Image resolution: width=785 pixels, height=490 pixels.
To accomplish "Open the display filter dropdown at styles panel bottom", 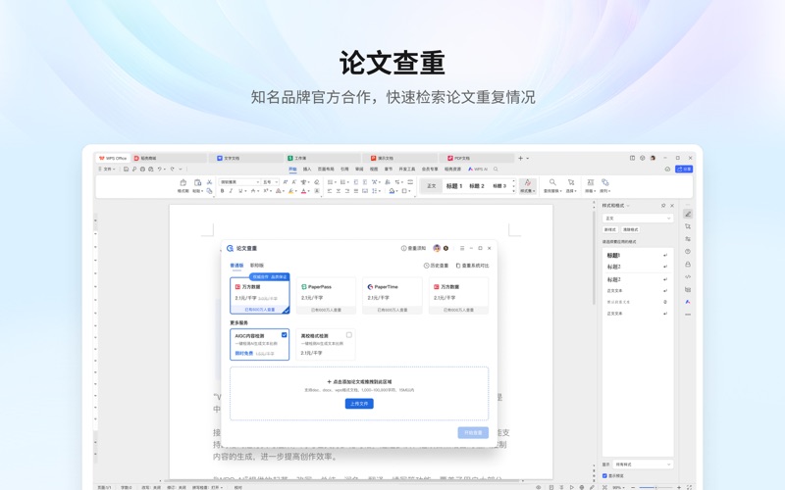I will click(643, 465).
